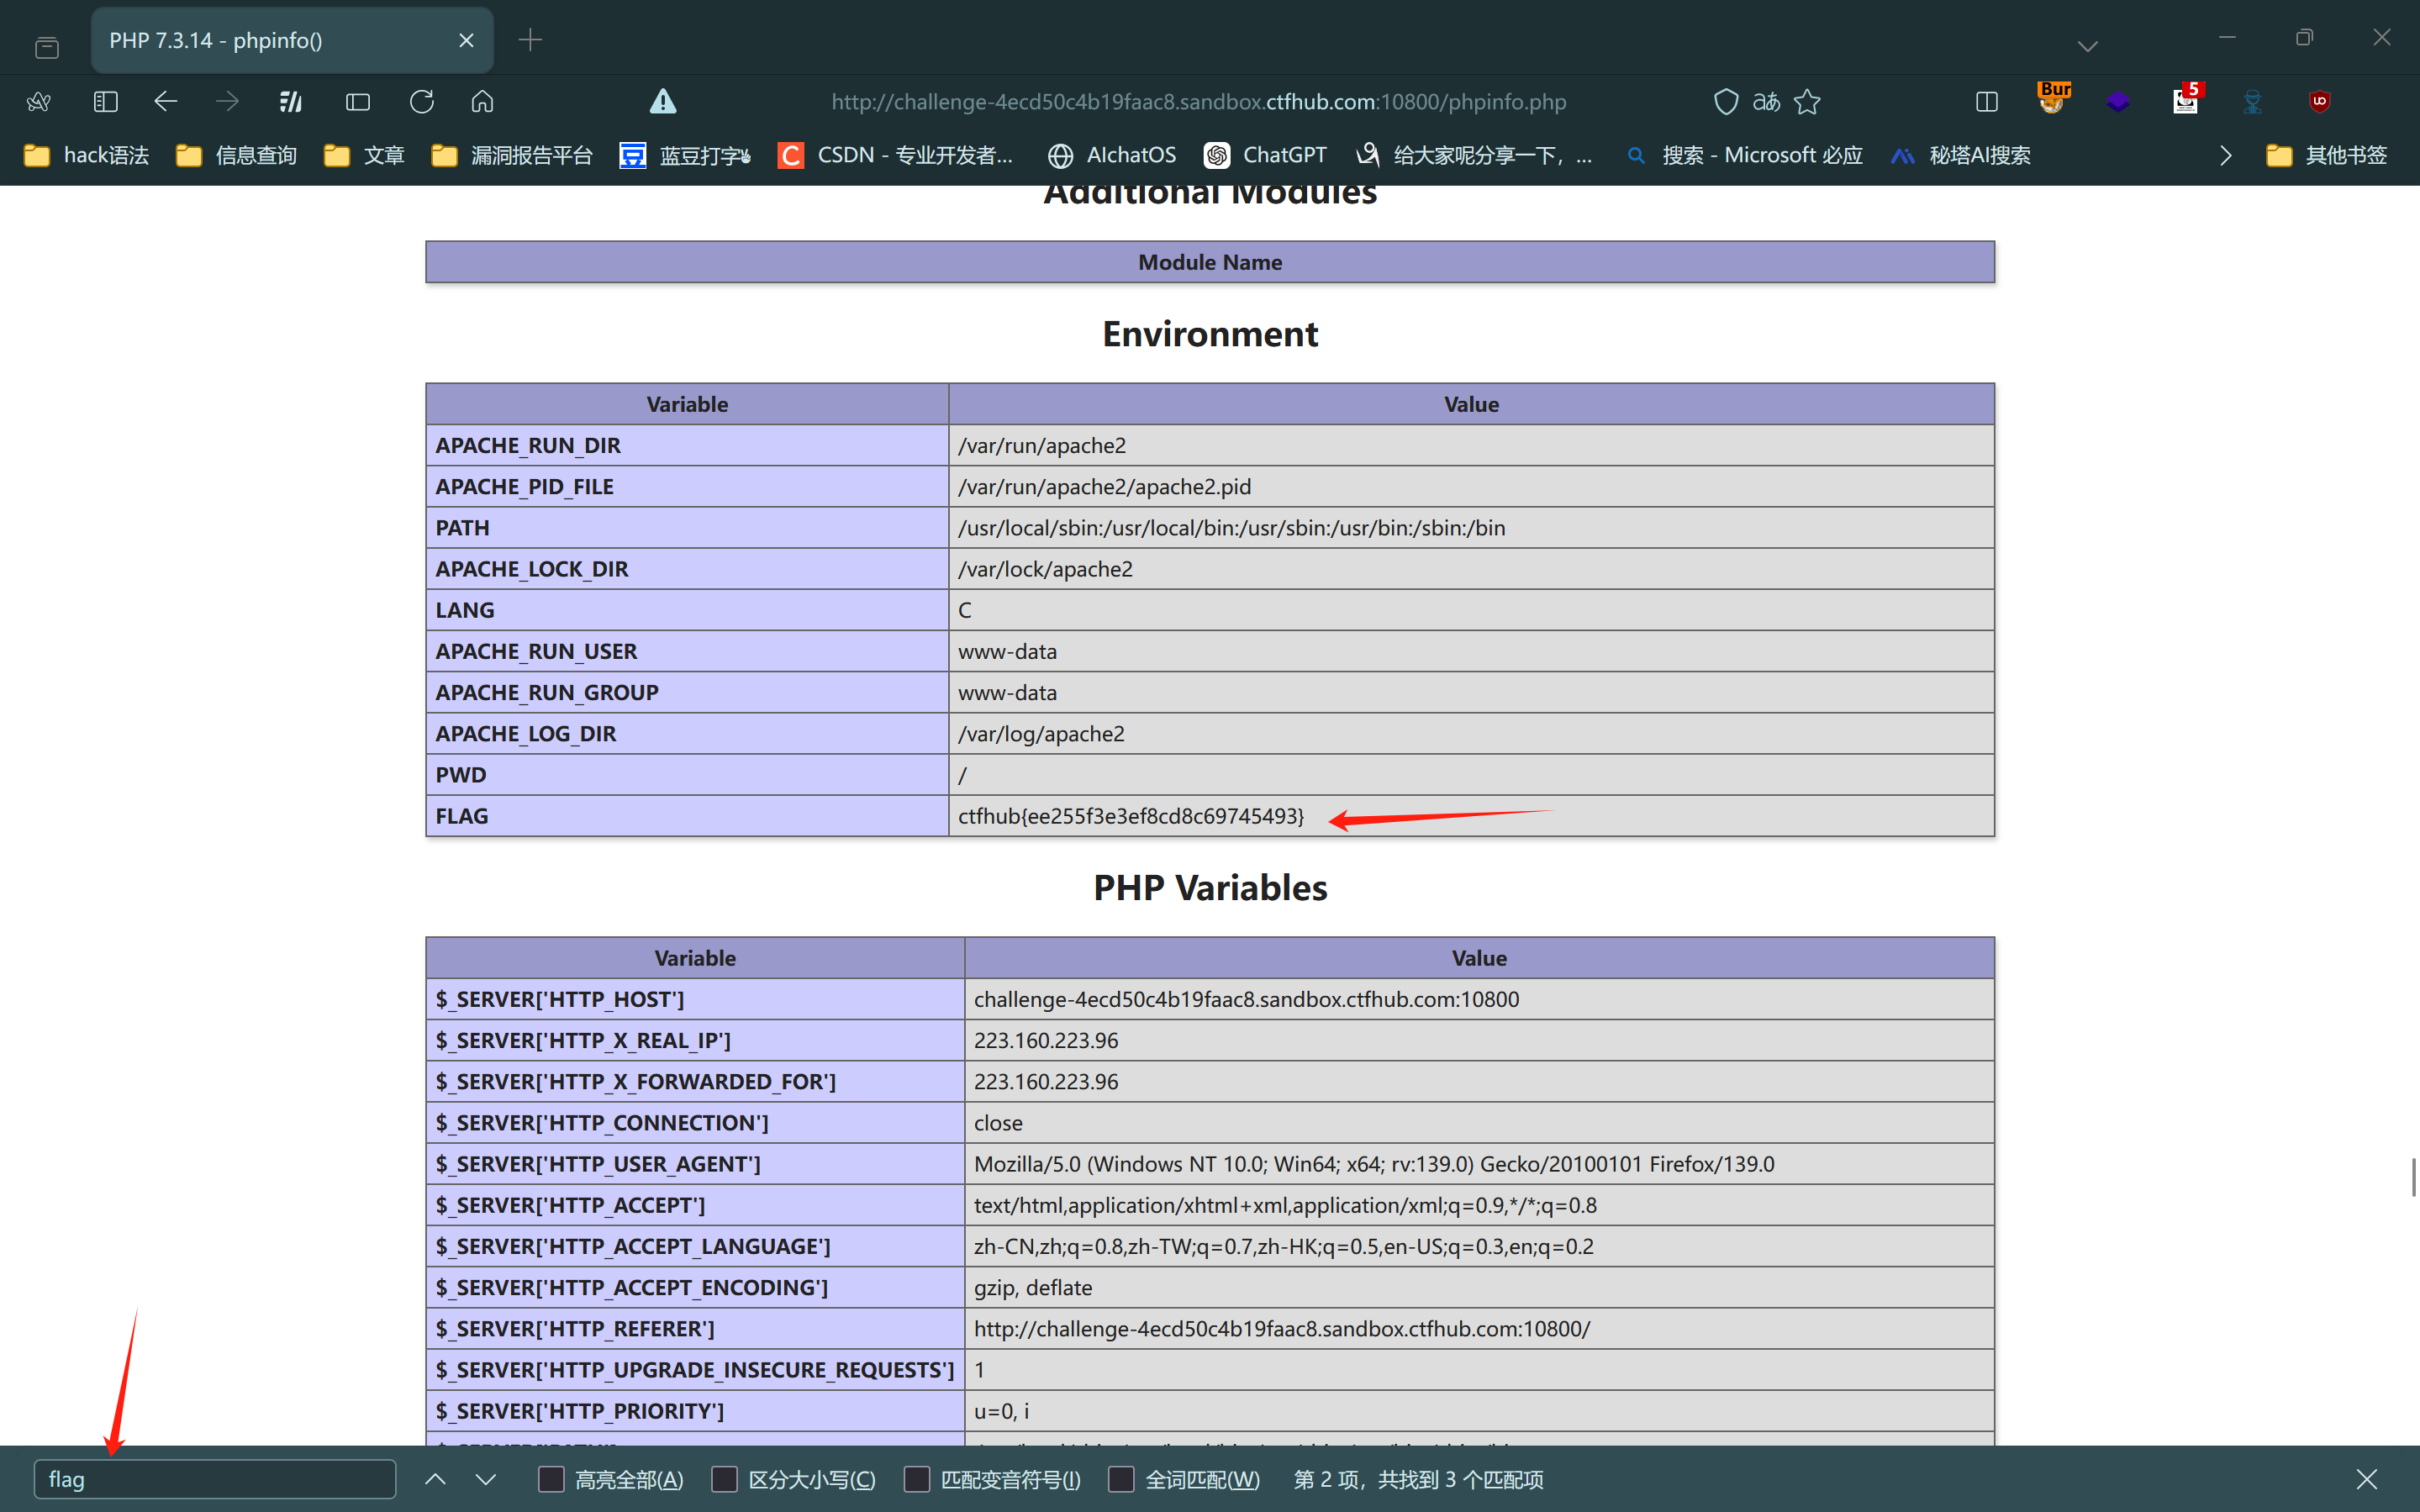Go to the home page icon

click(482, 101)
